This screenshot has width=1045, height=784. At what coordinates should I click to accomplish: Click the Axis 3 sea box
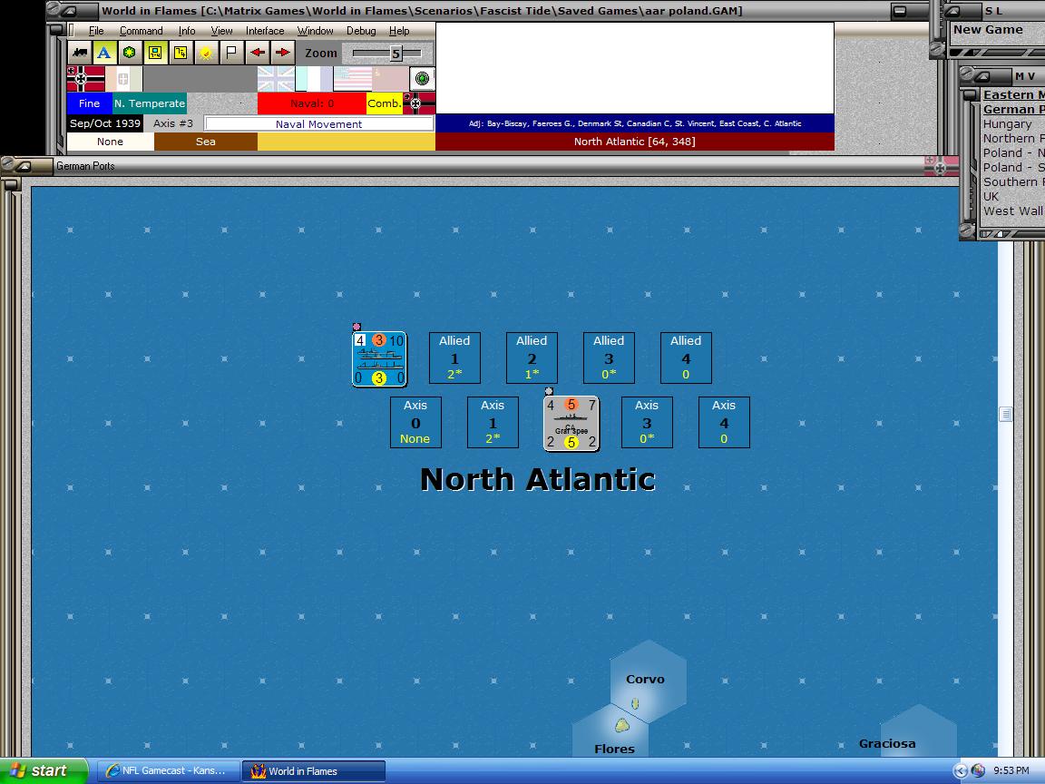point(647,423)
